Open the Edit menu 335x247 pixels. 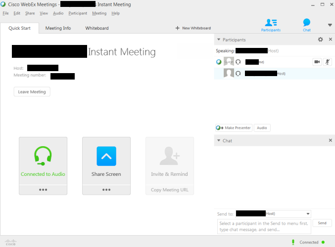coord(17,13)
